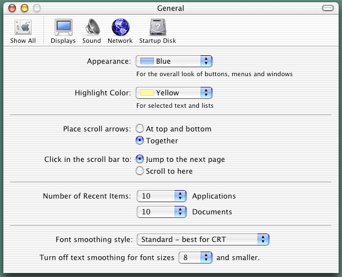Image resolution: width=342 pixels, height=277 pixels.
Task: Open the Startup Disk icon
Action: [157, 28]
